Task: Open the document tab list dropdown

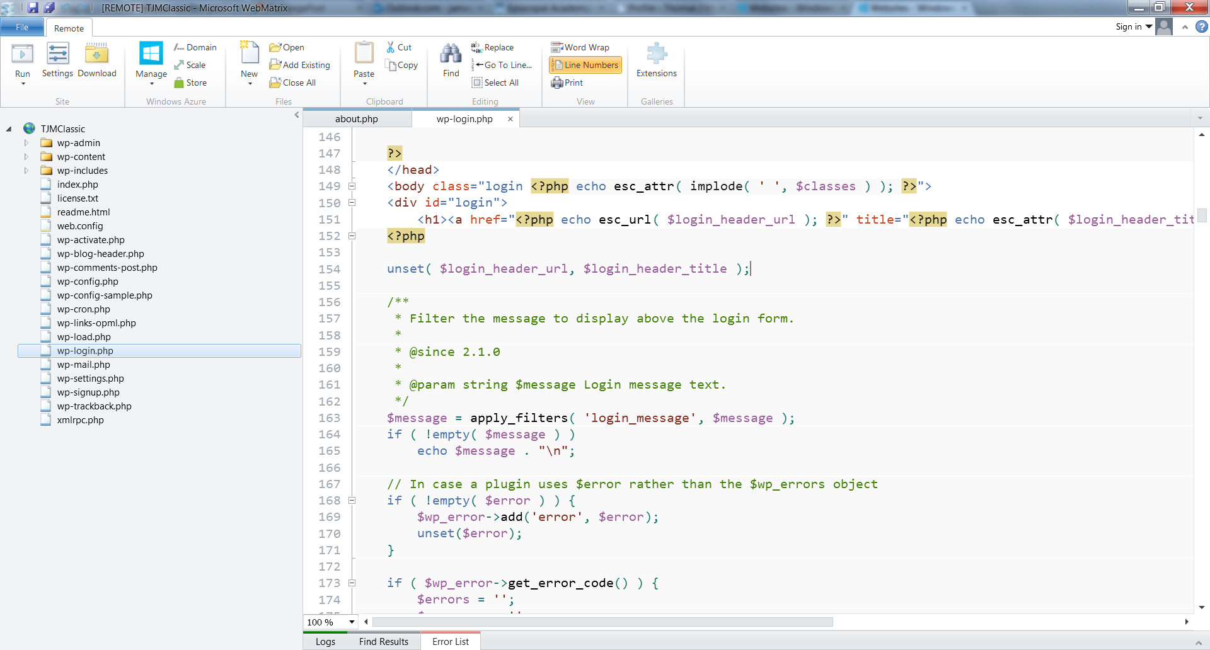Action: 1200,118
